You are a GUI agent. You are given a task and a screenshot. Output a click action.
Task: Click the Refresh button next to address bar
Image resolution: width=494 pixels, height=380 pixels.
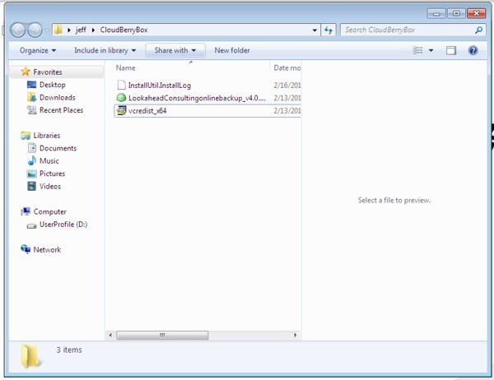point(329,30)
